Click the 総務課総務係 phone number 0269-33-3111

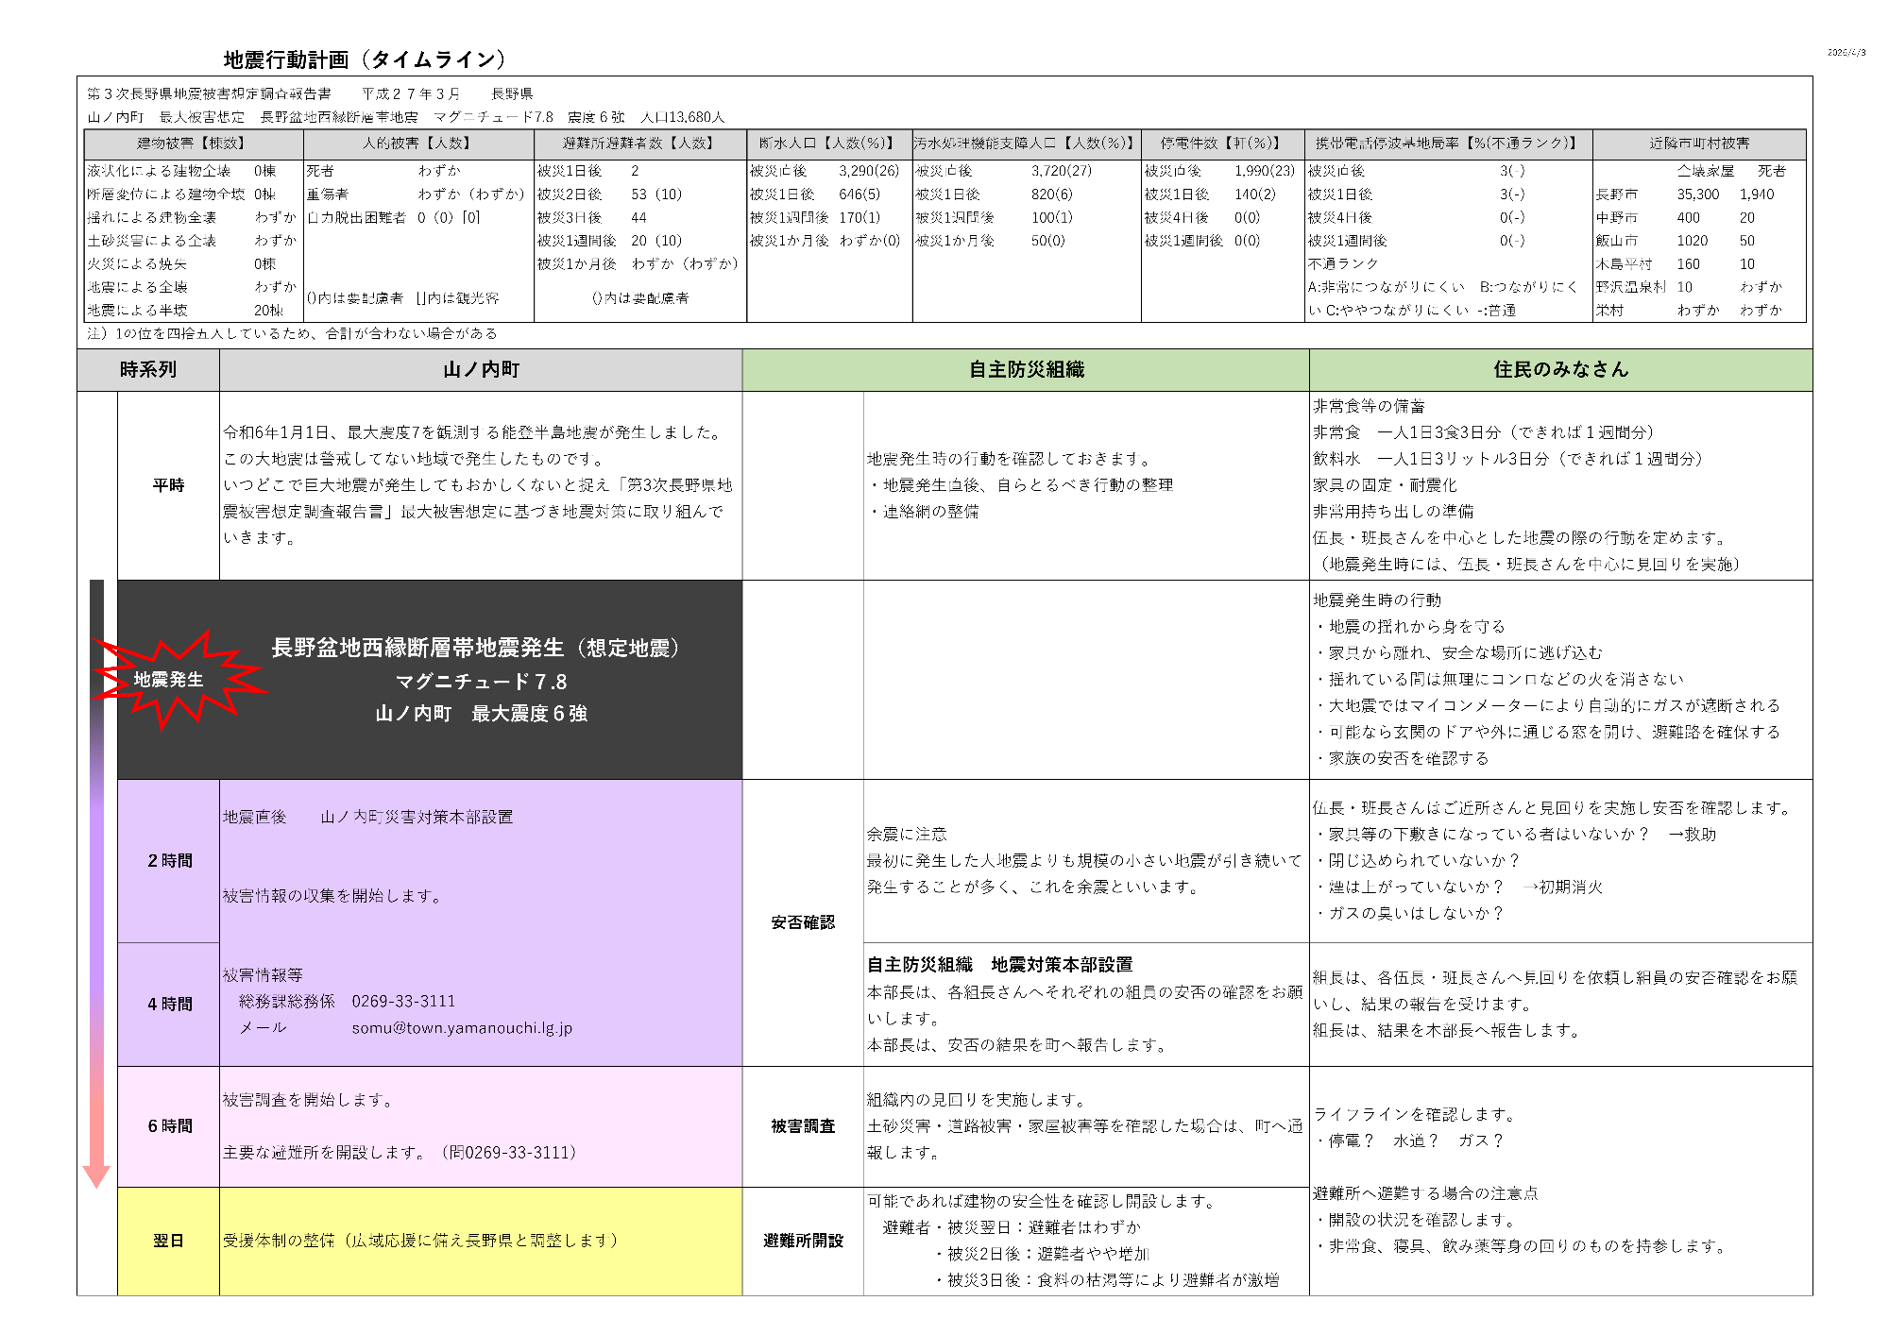(x=403, y=1002)
